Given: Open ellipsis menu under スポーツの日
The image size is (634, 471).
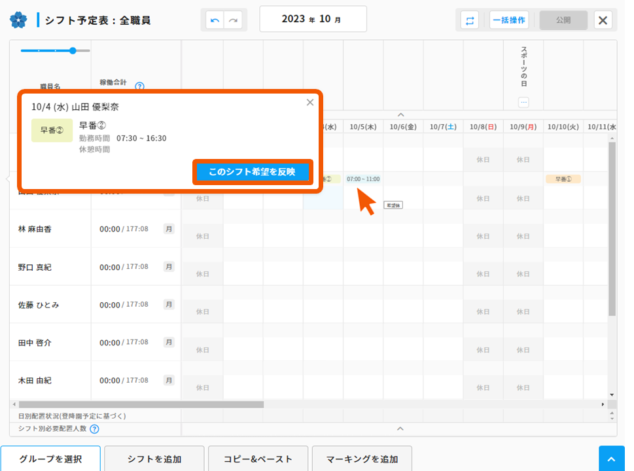Looking at the screenshot, I should point(523,102).
